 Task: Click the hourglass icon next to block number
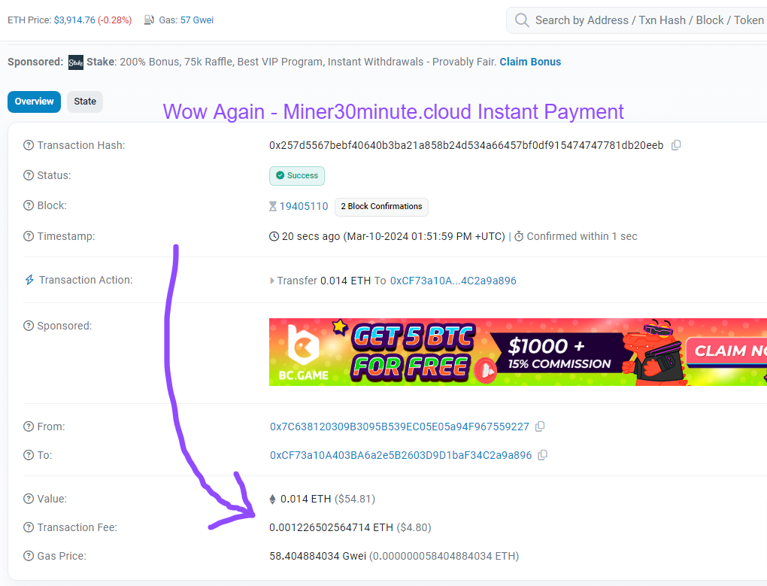click(273, 206)
